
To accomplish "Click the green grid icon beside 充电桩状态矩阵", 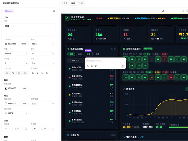I will click(x=124, y=49).
